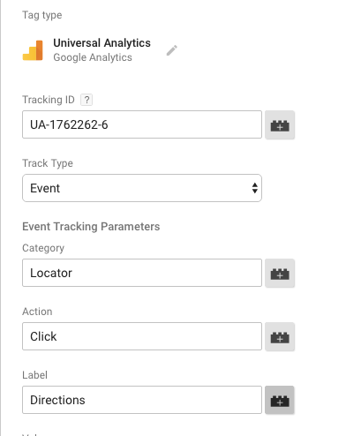
Task: Click the Track Type field label
Action: click(48, 163)
